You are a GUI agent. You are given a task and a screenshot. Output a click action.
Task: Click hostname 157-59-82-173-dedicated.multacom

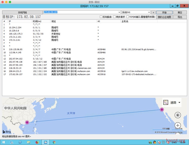[139, 74]
